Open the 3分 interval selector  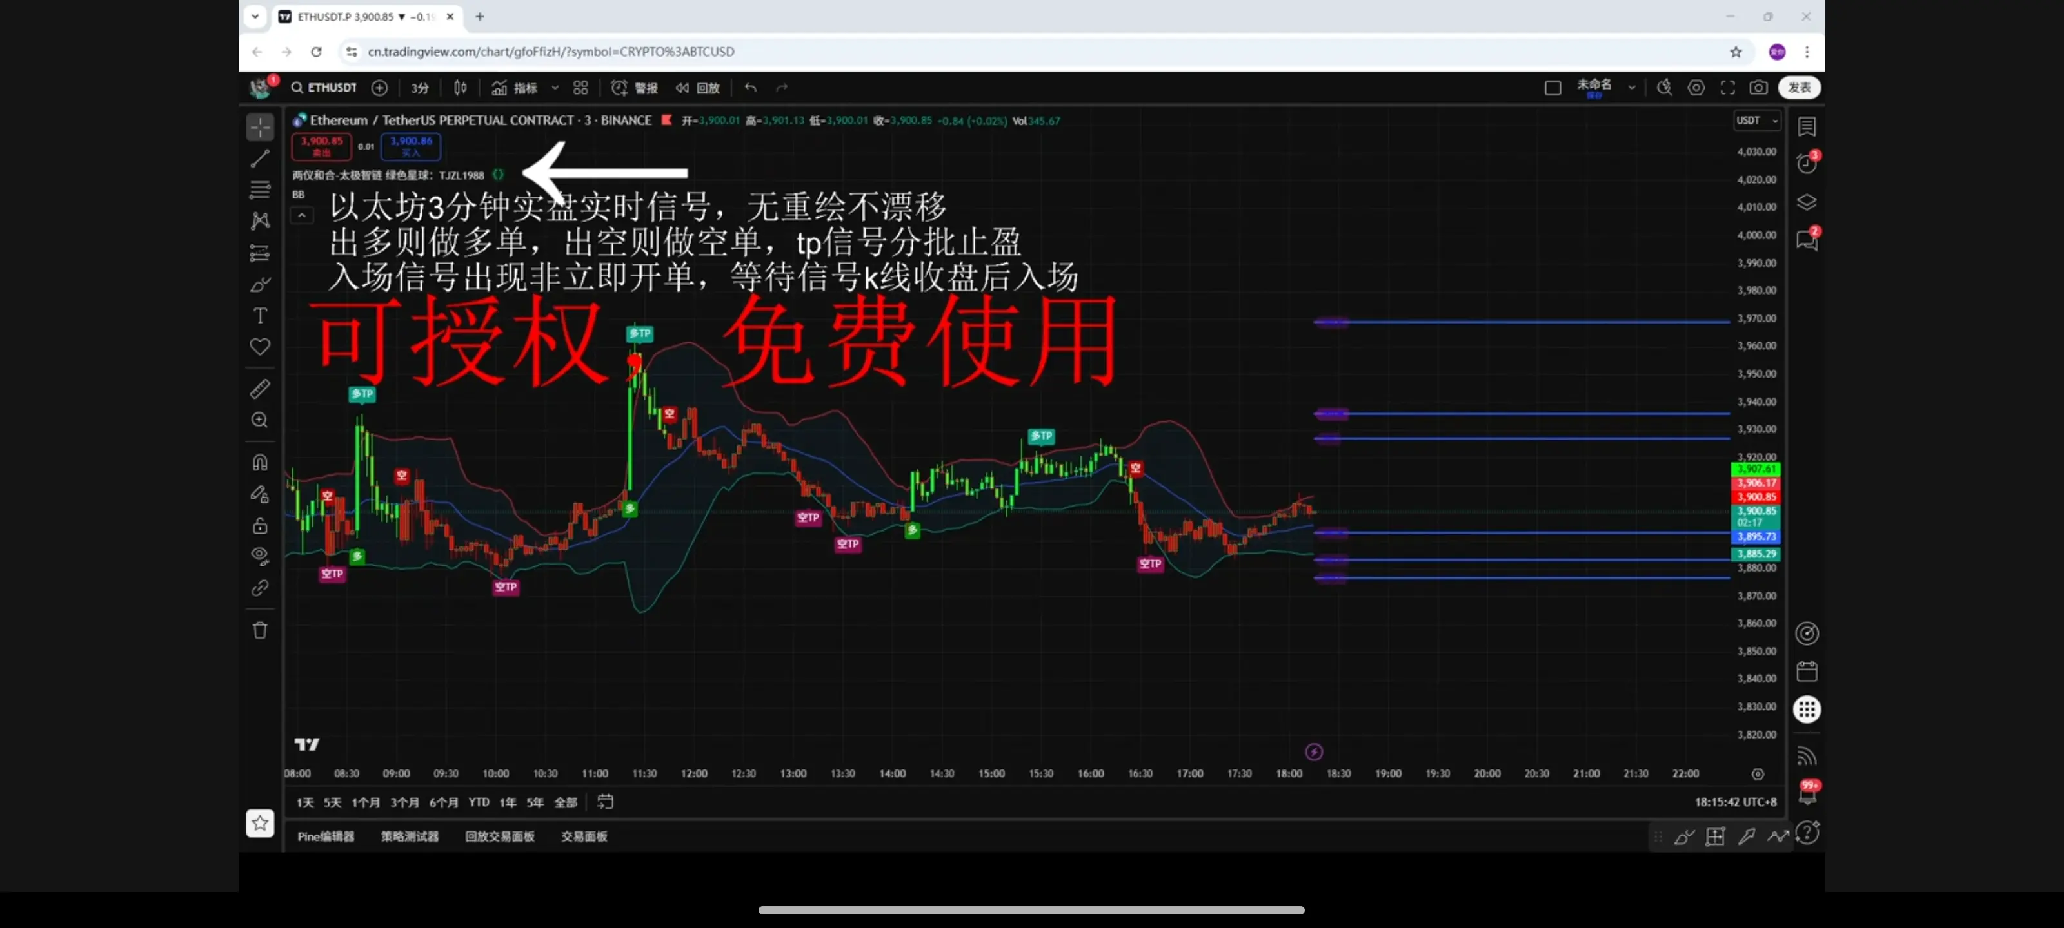click(420, 88)
